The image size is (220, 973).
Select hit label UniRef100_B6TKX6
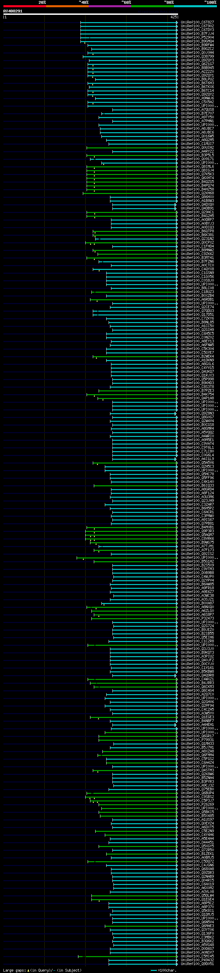pos(197,87)
